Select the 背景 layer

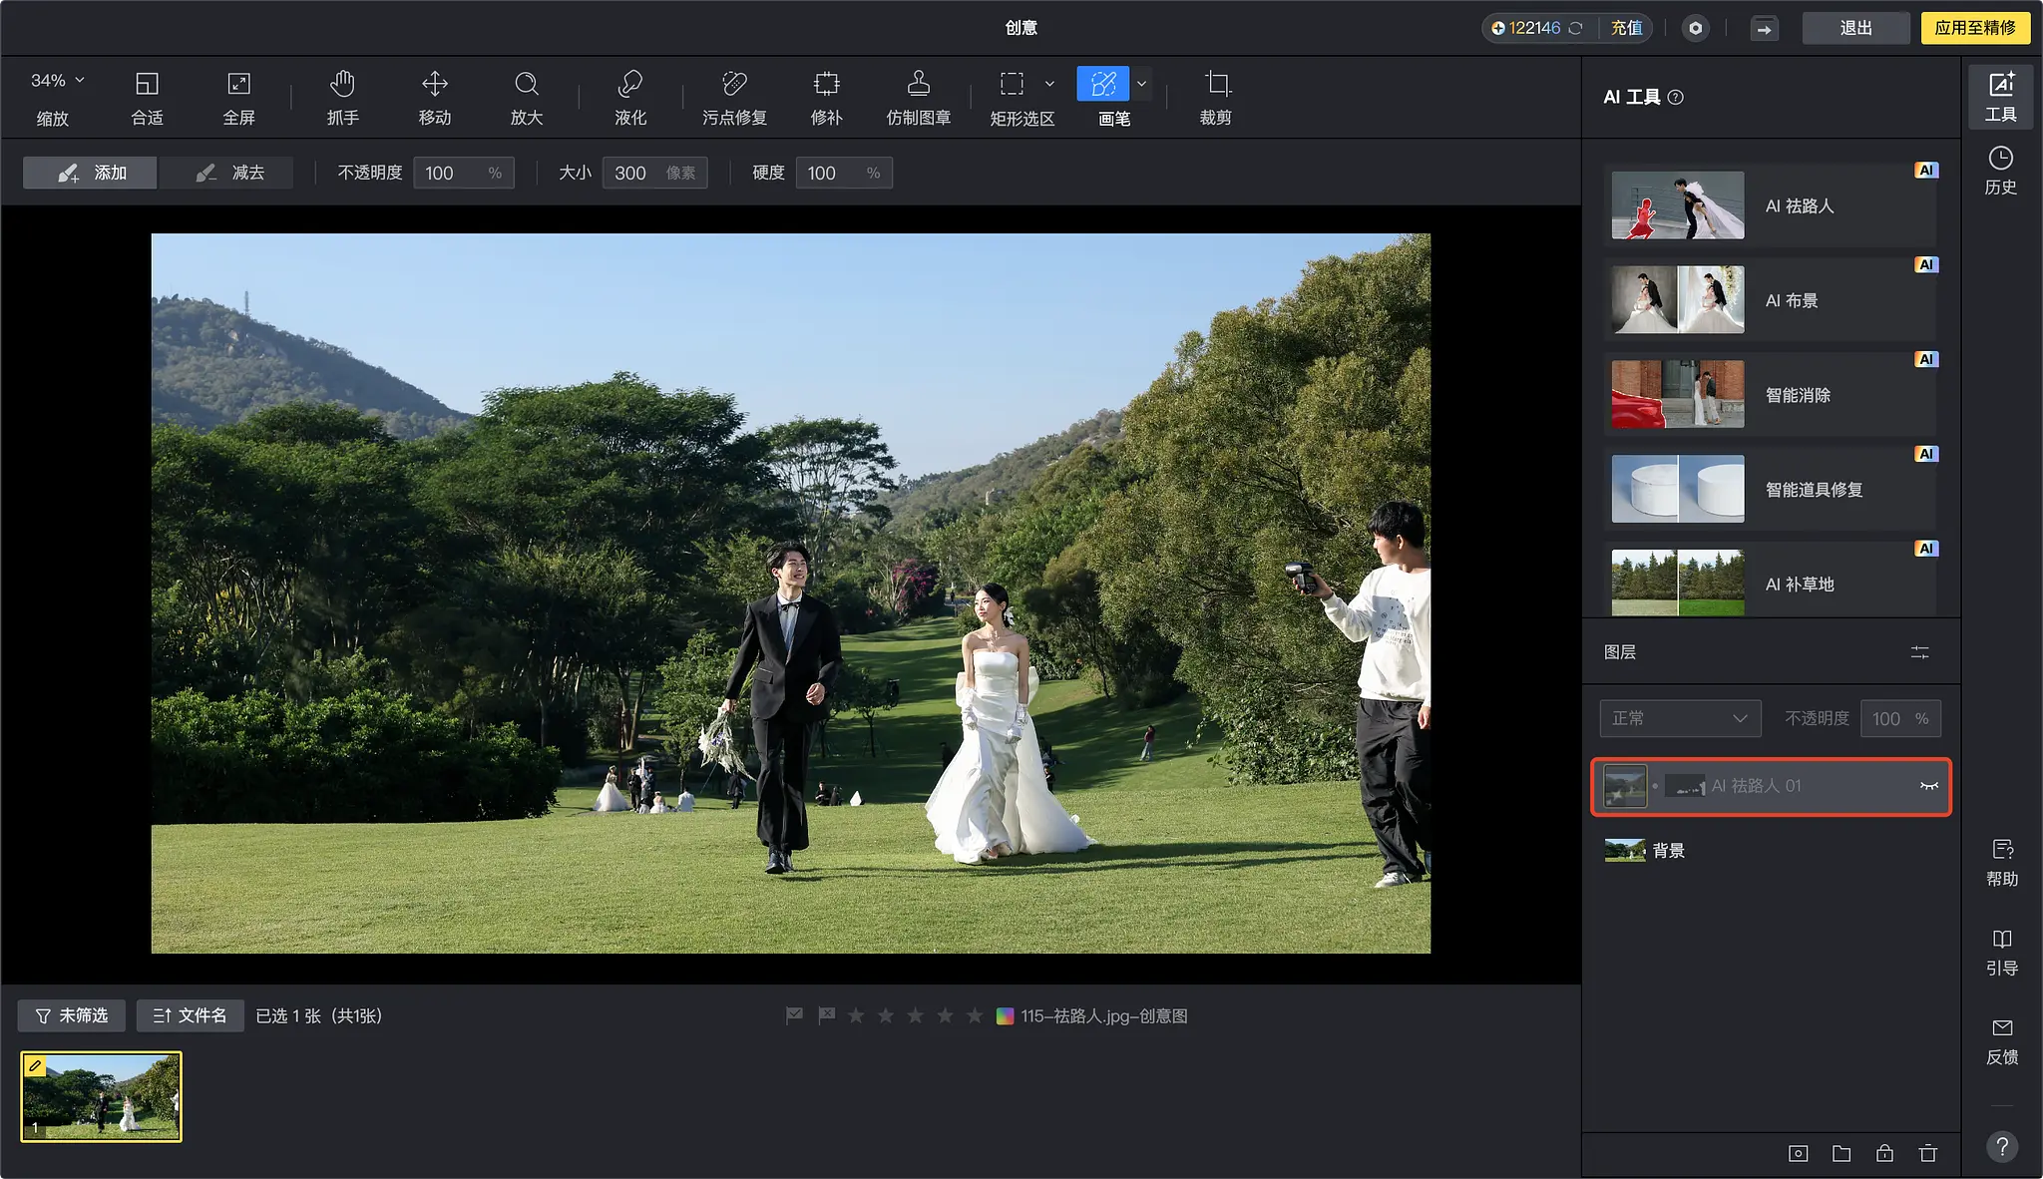point(1771,851)
